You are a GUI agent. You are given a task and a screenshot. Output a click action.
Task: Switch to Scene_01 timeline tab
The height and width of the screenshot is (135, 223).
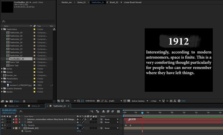tap(36, 106)
